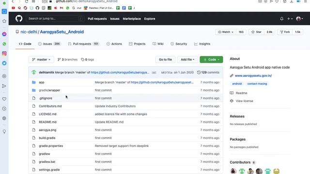This screenshot has height=174, width=310.
Task: Open Messenger in the Opera sidebar
Action: [x=4, y=34]
